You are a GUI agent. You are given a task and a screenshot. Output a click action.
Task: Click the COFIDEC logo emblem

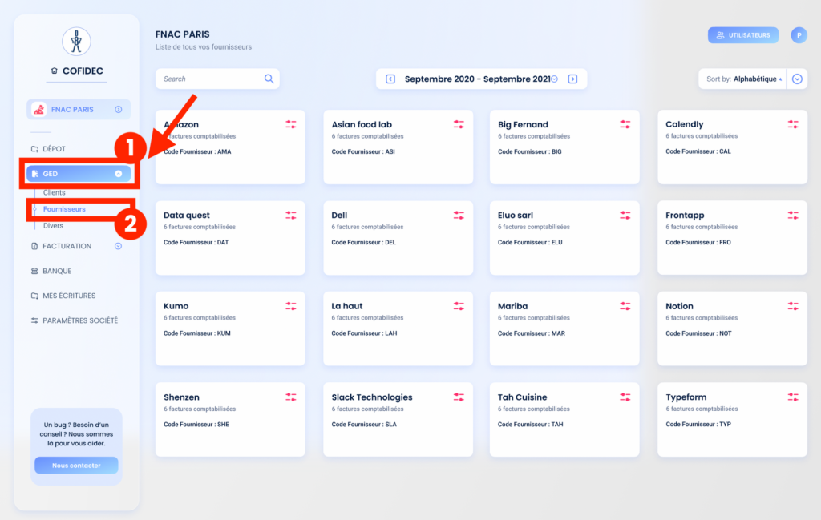pos(76,42)
